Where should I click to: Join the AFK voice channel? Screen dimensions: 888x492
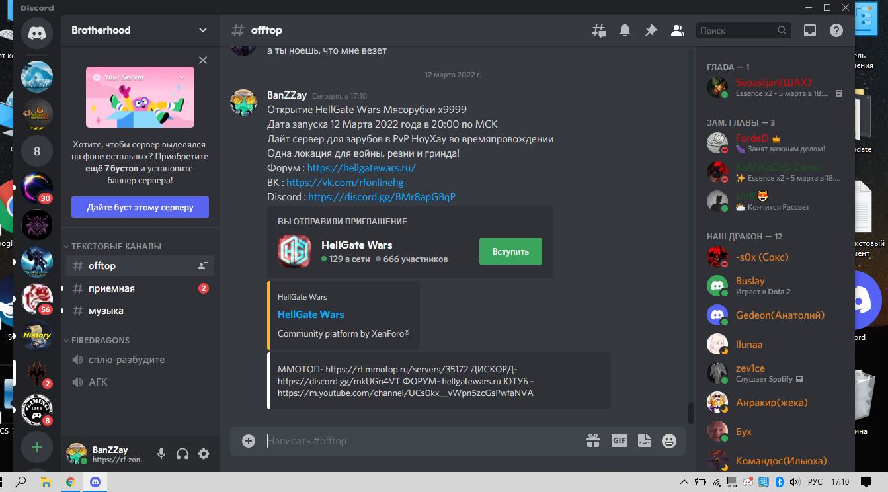[140, 382]
